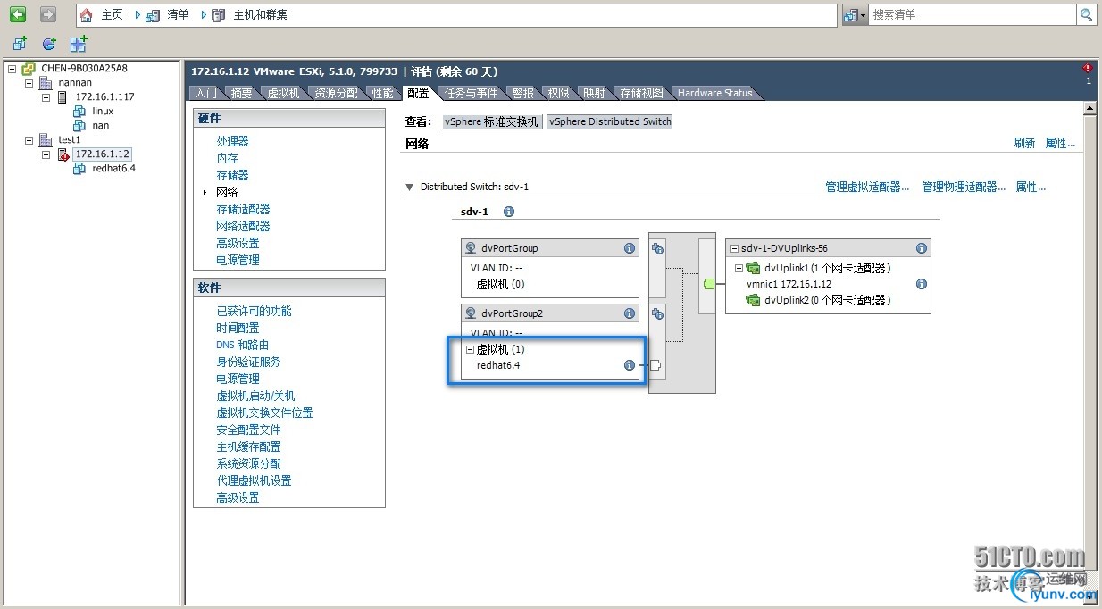
Task: Click the Home icon in breadcrumb
Action: click(87, 14)
